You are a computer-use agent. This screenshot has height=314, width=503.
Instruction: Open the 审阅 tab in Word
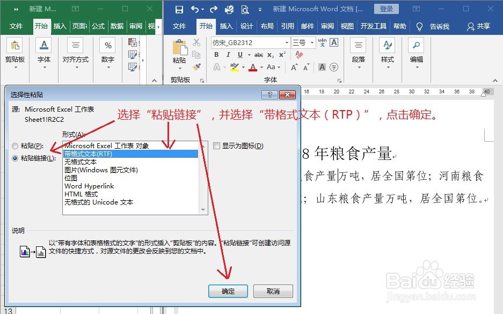click(x=327, y=26)
